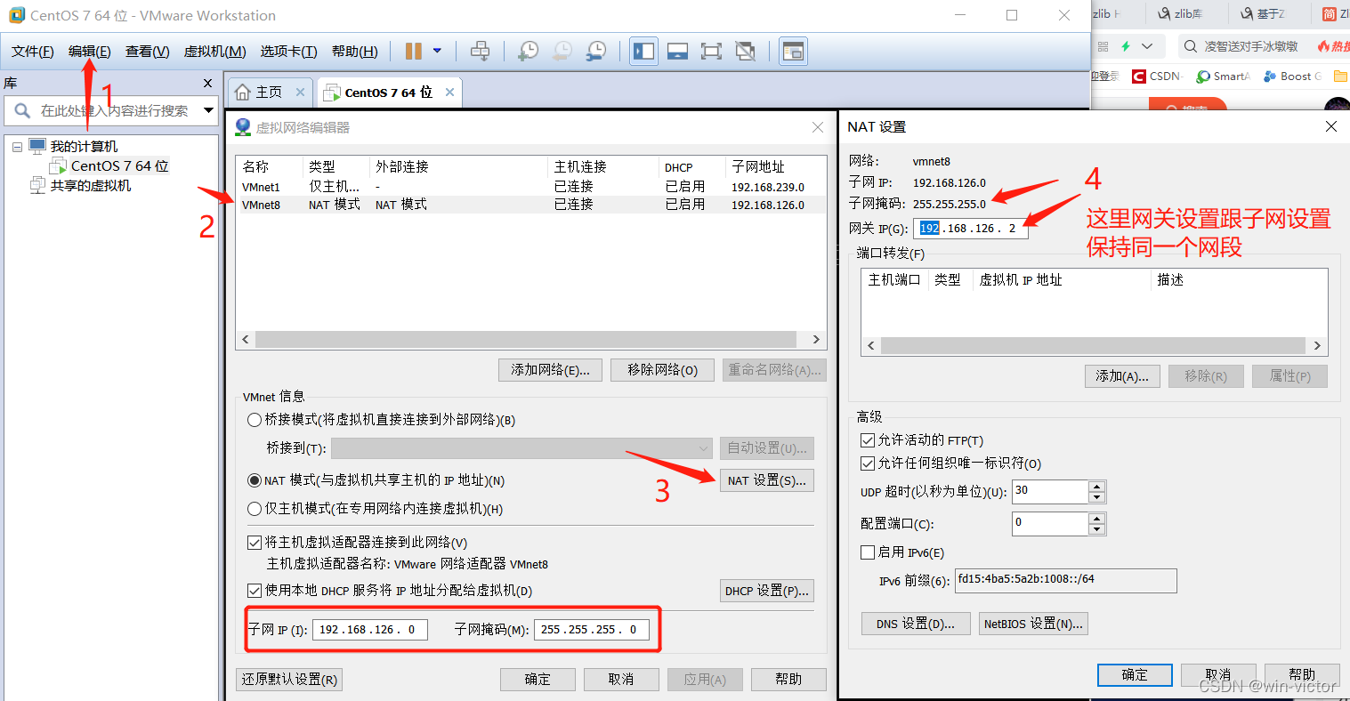Click the search magnifier icon in library

pyautogui.click(x=22, y=111)
